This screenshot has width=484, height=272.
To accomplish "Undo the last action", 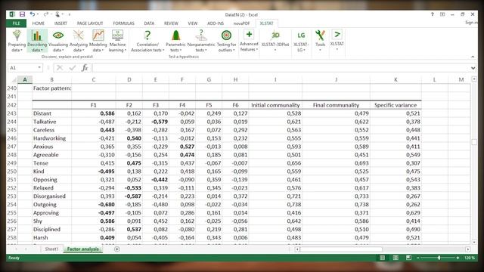I will (x=32, y=14).
